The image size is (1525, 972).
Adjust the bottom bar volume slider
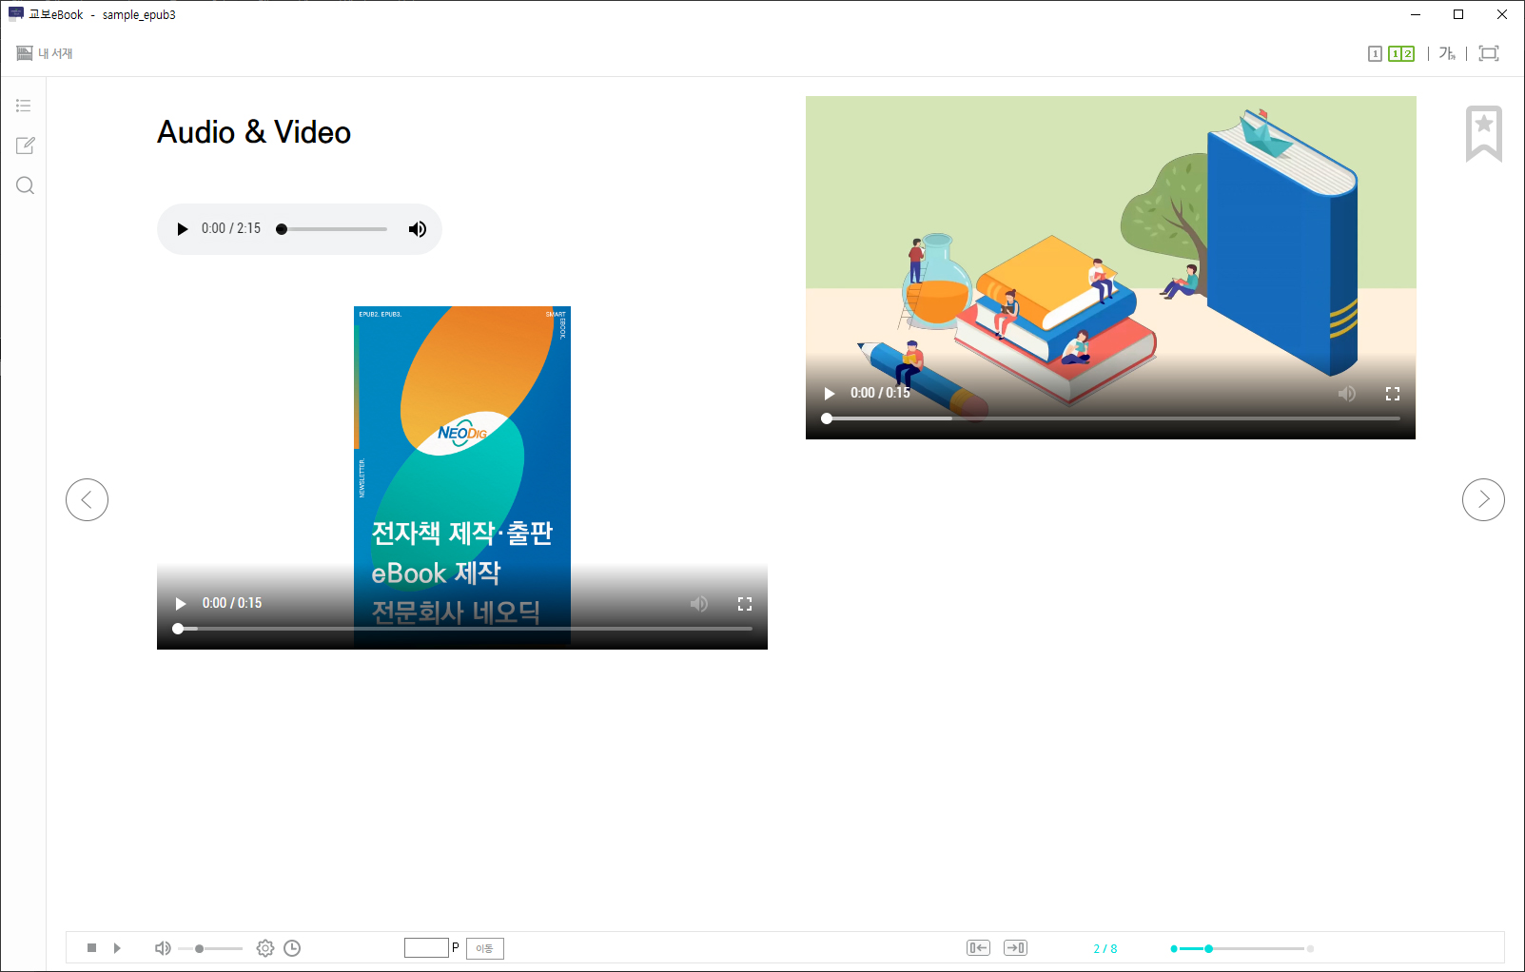click(x=210, y=948)
